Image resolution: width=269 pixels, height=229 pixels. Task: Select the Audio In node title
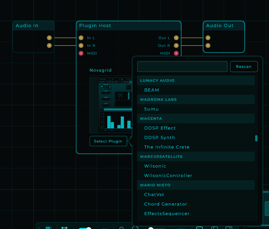tap(27, 26)
